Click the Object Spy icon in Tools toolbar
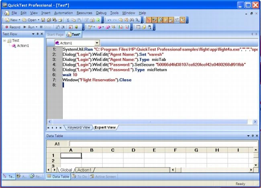The height and width of the screenshot is (188, 261). point(150,27)
